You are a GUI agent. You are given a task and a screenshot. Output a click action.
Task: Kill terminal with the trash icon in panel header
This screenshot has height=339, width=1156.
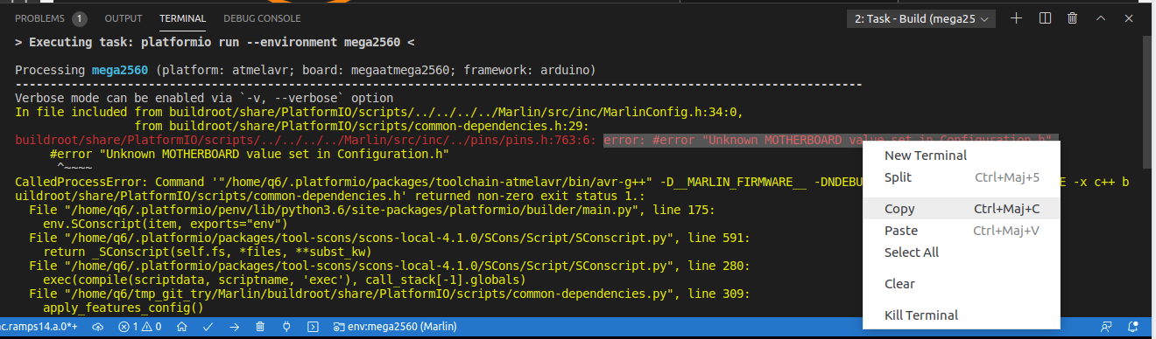point(1073,17)
